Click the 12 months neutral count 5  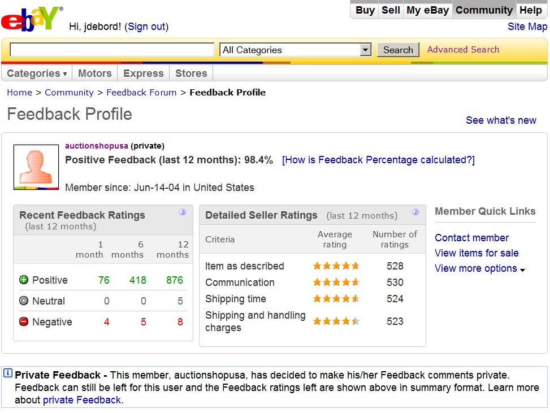coord(180,301)
